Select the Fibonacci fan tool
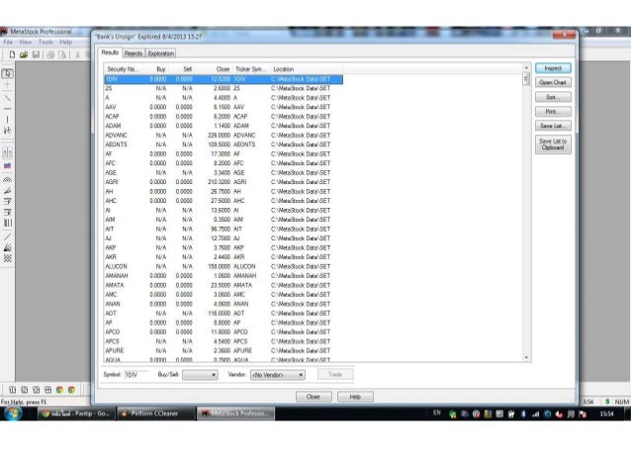The width and height of the screenshot is (631, 474). coord(7,190)
